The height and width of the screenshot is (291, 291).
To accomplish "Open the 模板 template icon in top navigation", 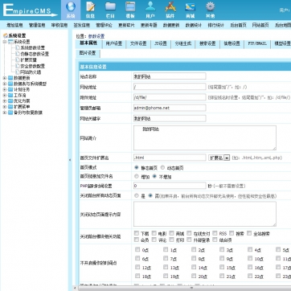I will tap(130, 6).
